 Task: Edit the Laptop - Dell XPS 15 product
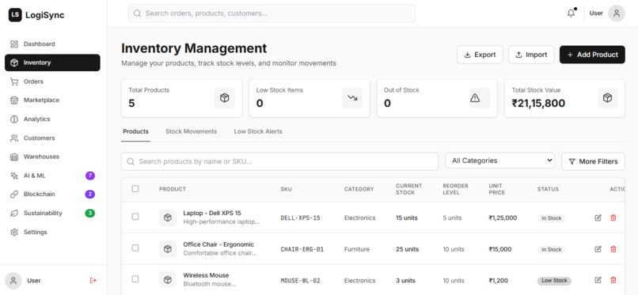[x=598, y=217]
